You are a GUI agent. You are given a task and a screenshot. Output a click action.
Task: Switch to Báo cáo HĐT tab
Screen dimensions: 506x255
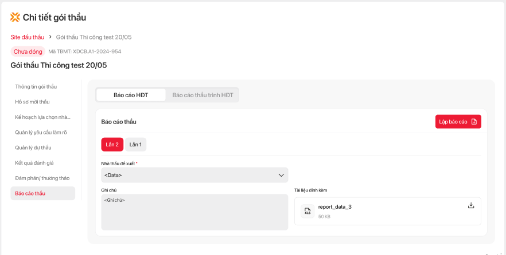(131, 95)
